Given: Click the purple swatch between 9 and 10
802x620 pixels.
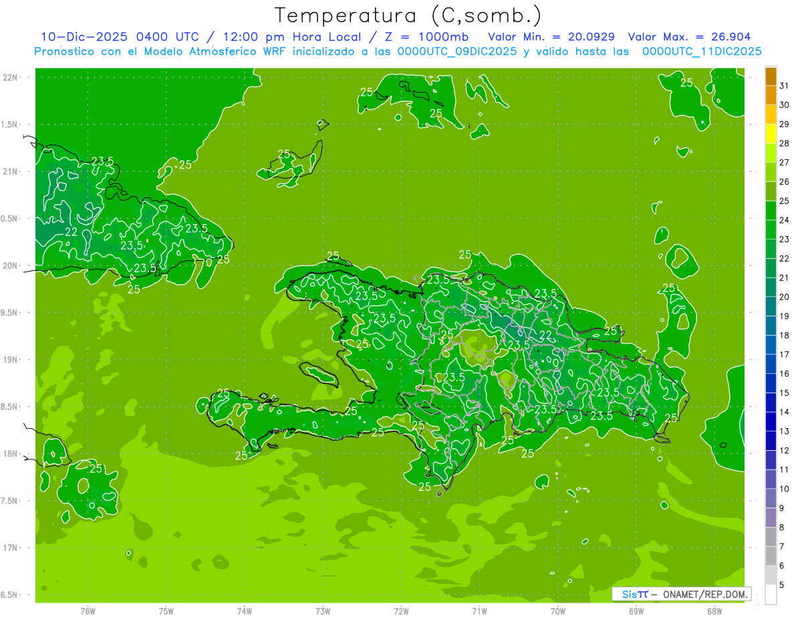Looking at the screenshot, I should [771, 498].
